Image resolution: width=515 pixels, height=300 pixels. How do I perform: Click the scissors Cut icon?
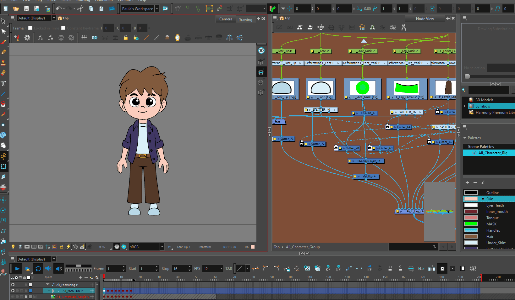pos(80,9)
